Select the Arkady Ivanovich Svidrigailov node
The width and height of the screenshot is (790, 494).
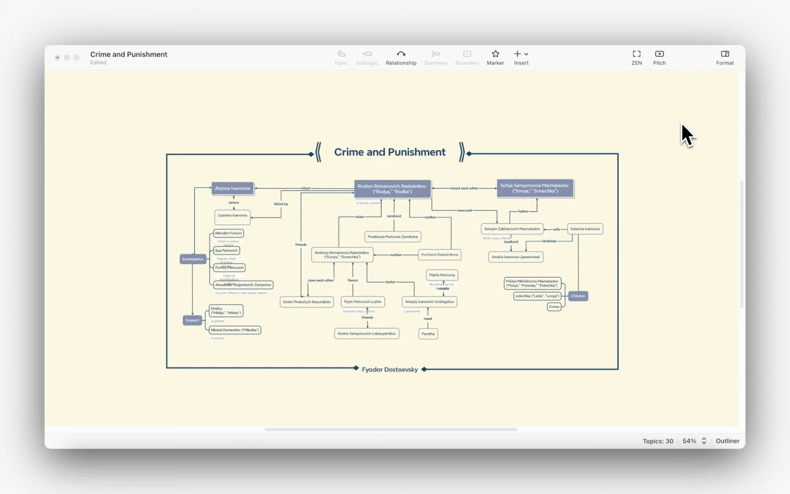pyautogui.click(x=429, y=302)
